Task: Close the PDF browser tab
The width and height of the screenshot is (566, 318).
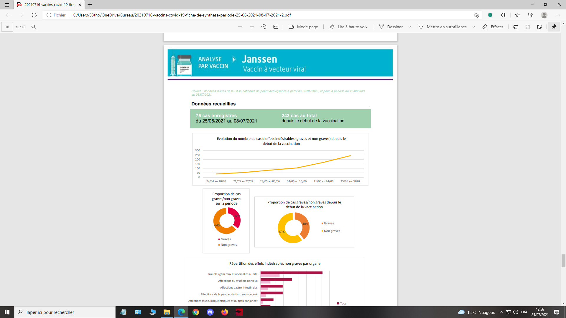Action: 80,5
